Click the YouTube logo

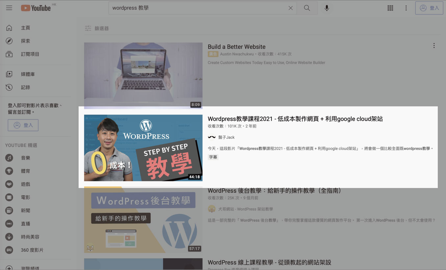pos(36,8)
